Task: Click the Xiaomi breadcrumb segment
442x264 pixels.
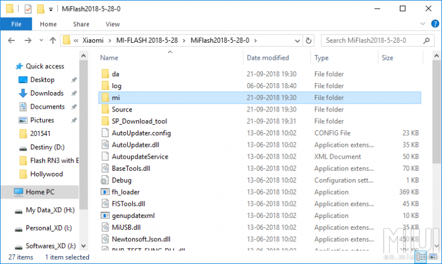Action: [x=93, y=40]
